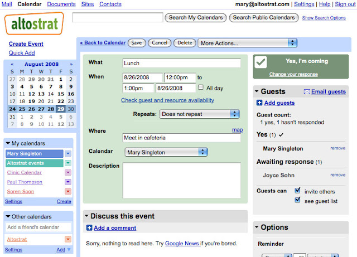Click in the calendar search field

point(118,17)
